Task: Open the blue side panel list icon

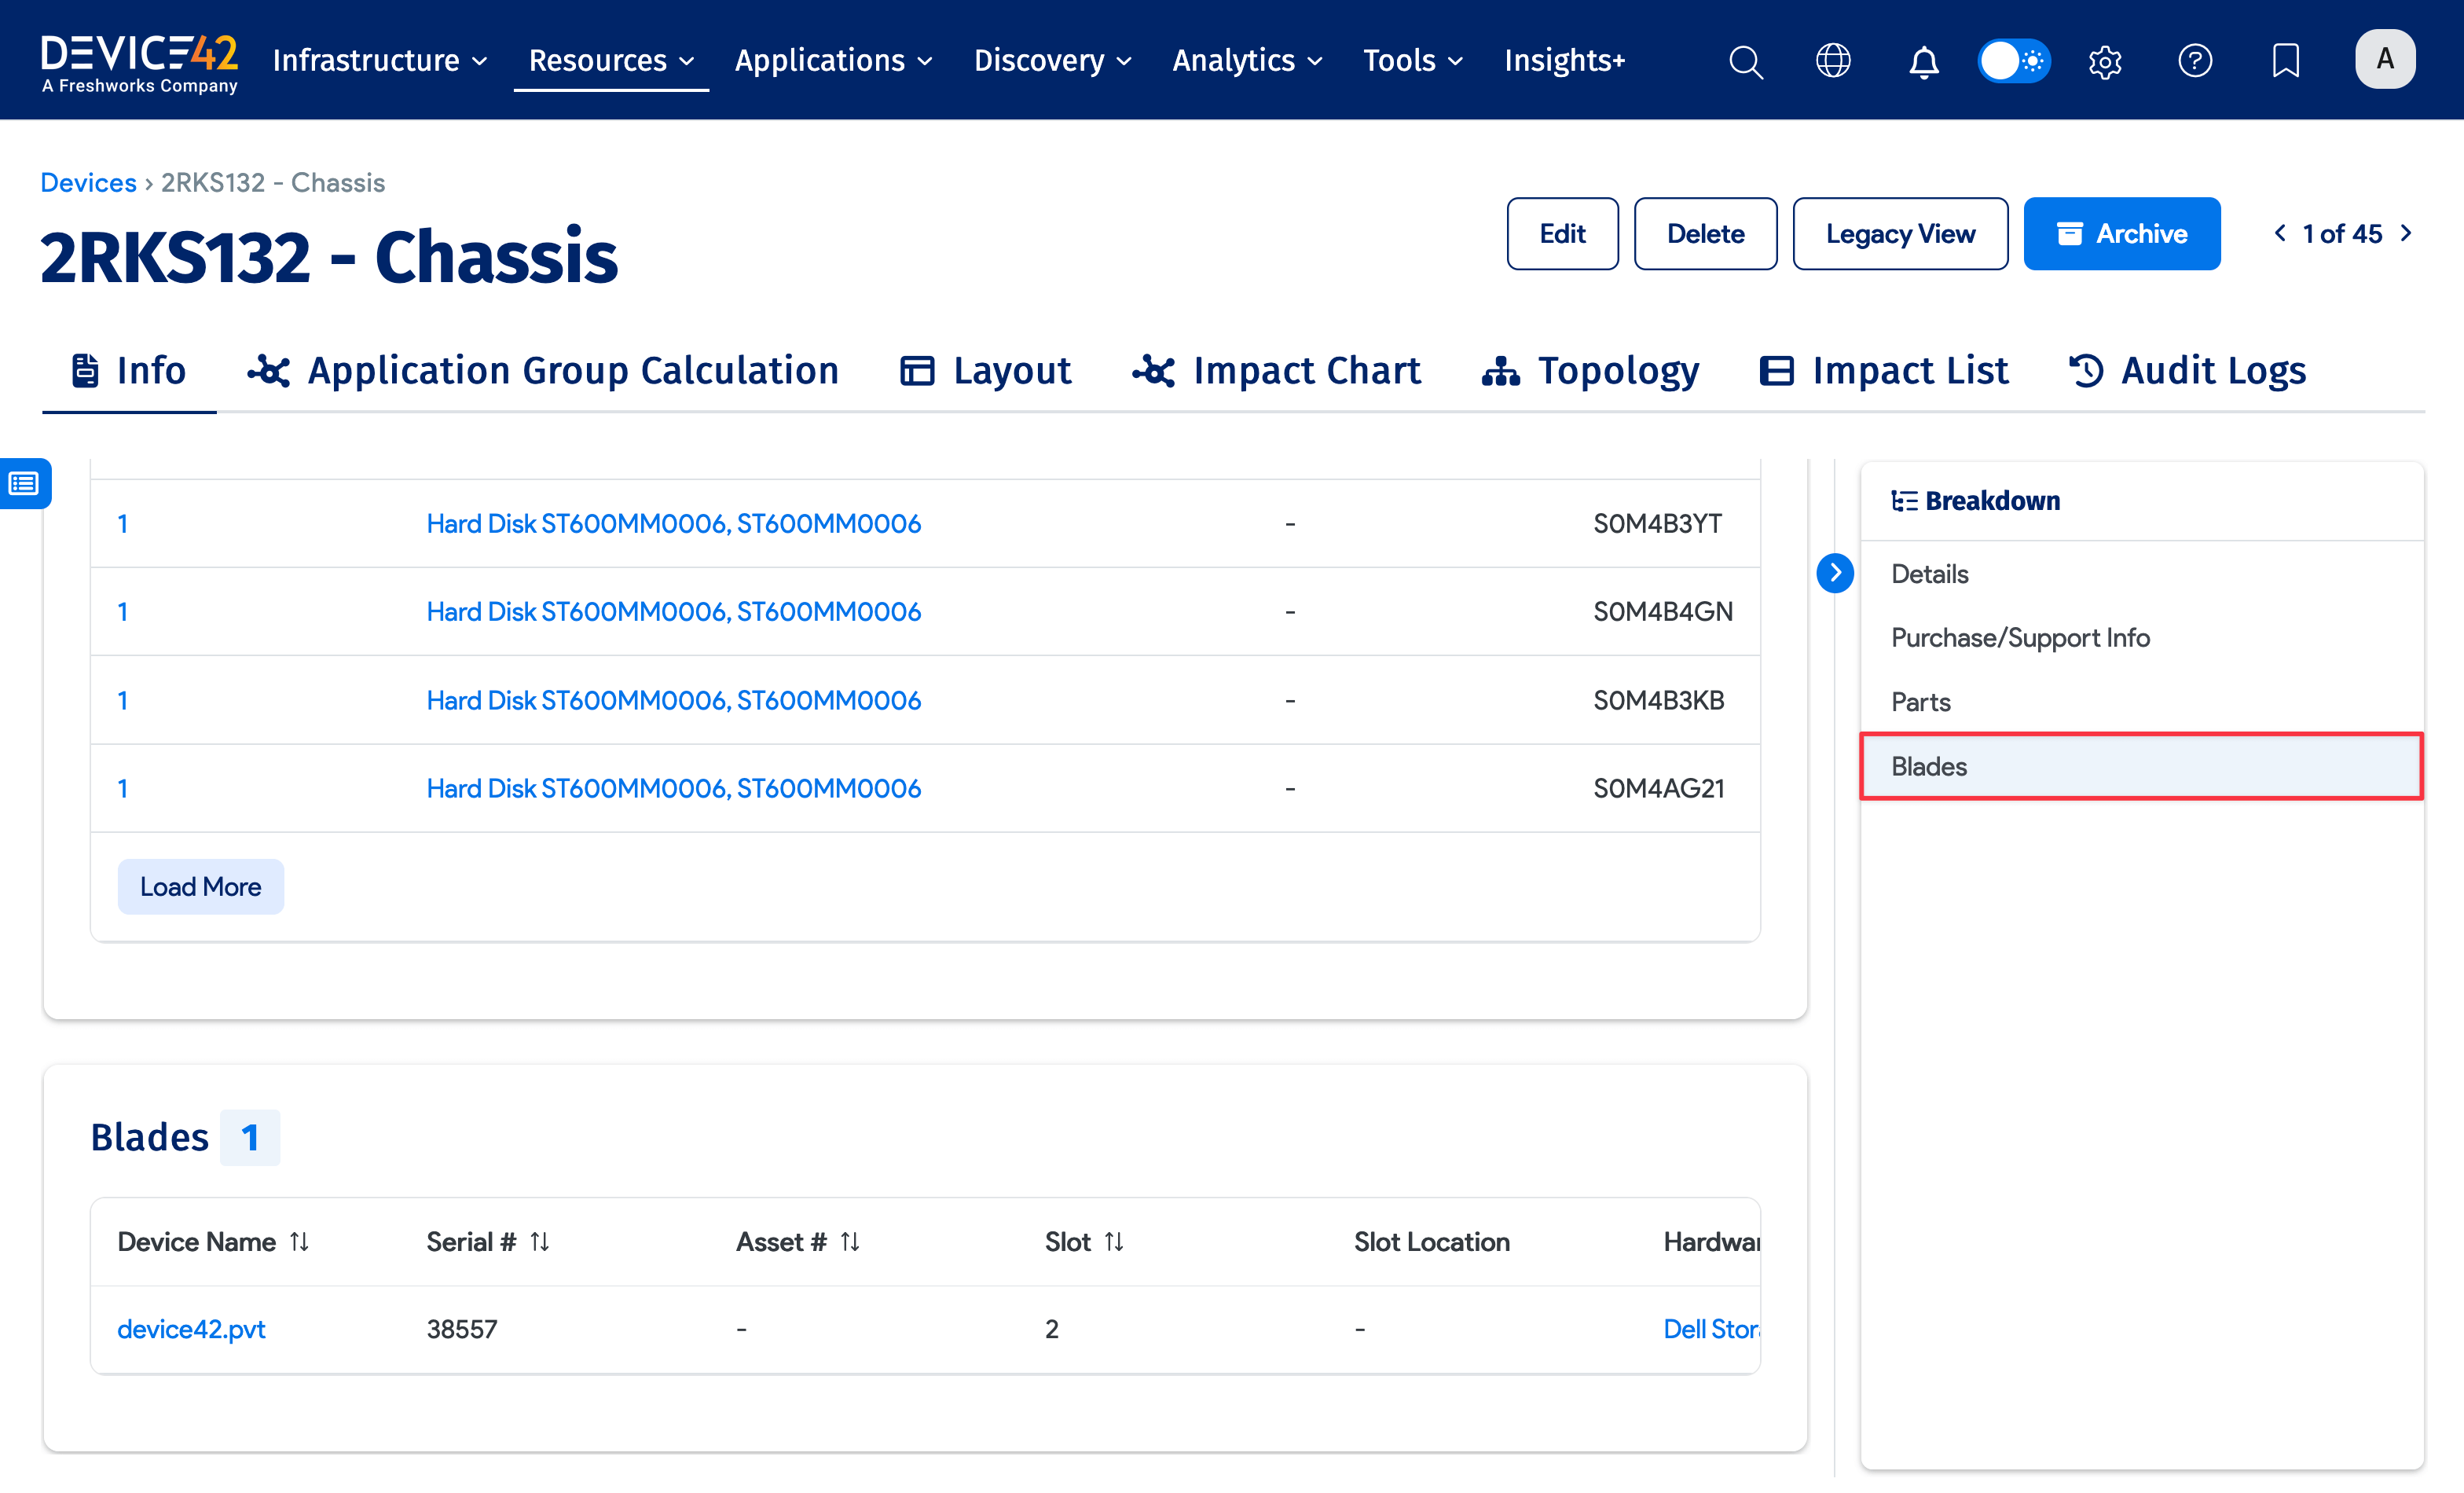Action: (24, 484)
